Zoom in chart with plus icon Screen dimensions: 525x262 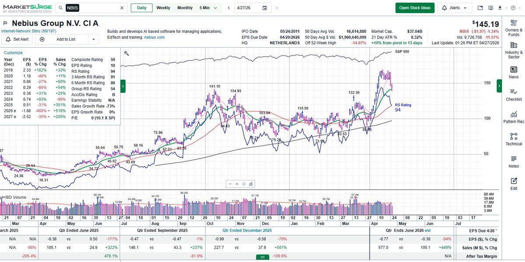pyautogui.click(x=237, y=184)
